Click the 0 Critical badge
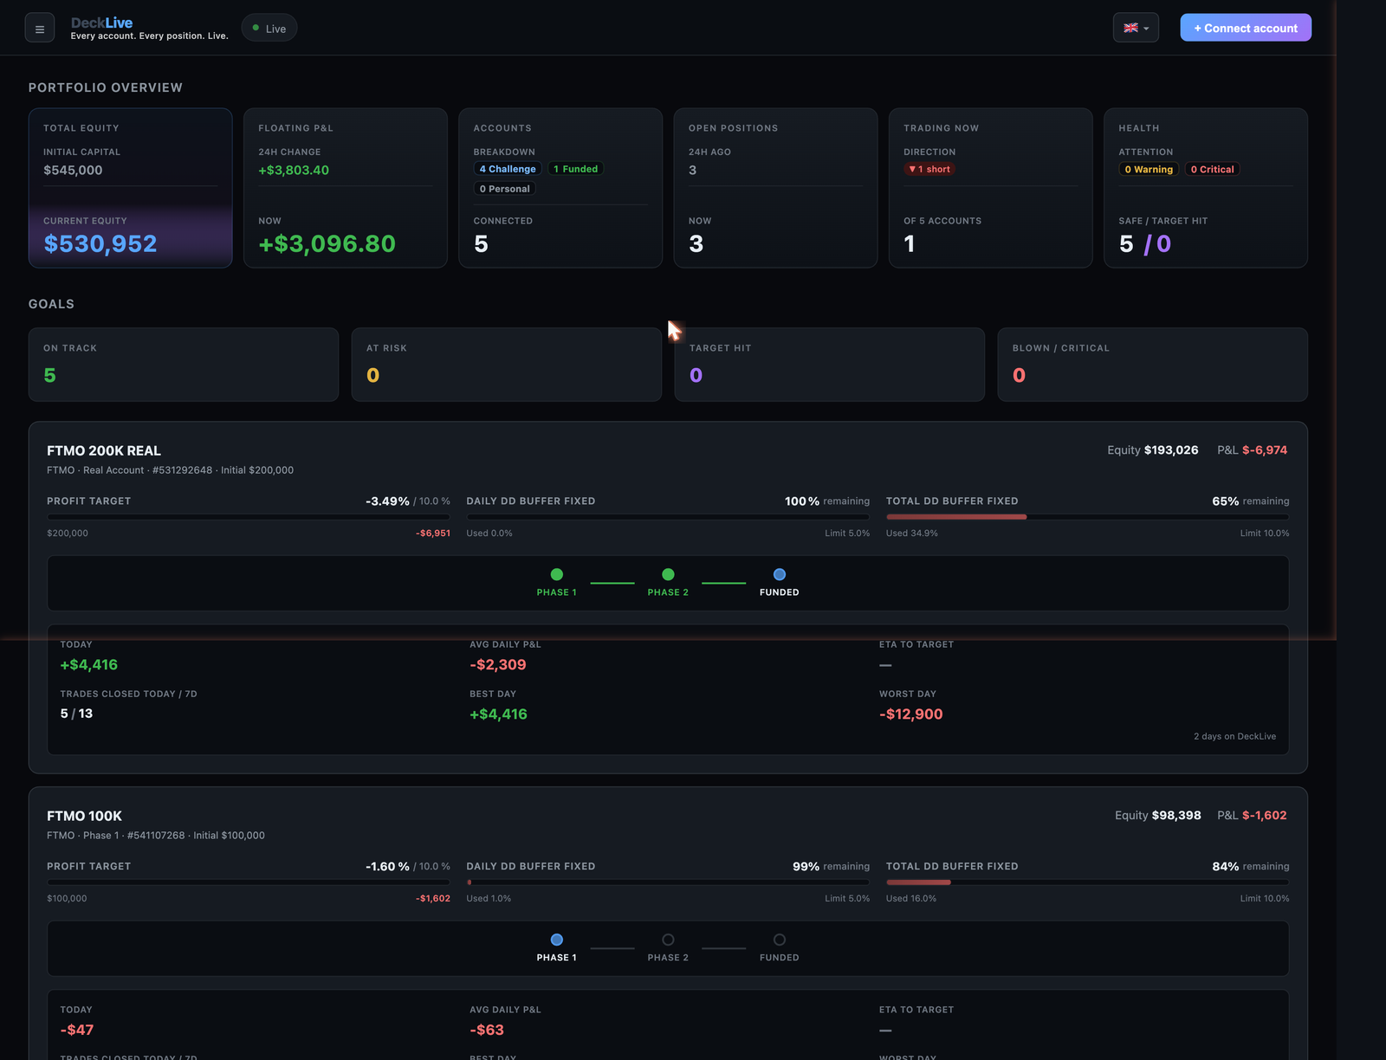 click(x=1212, y=170)
